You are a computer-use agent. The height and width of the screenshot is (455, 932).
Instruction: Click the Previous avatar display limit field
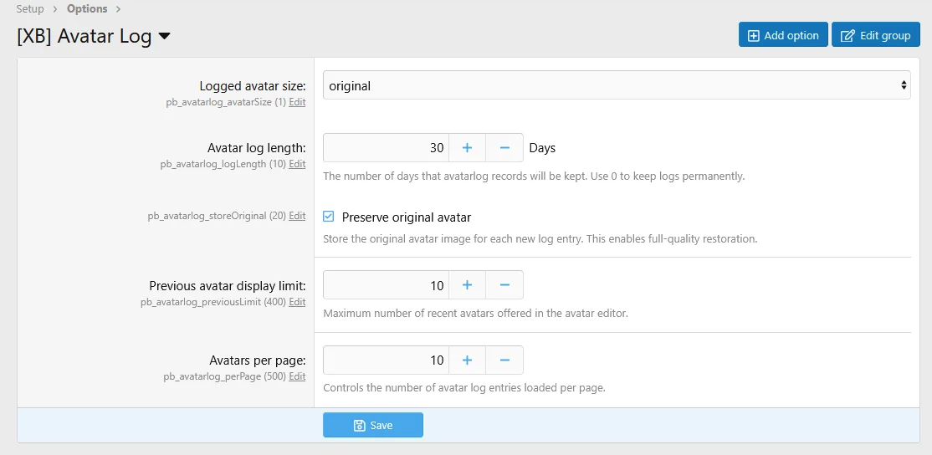coord(386,285)
